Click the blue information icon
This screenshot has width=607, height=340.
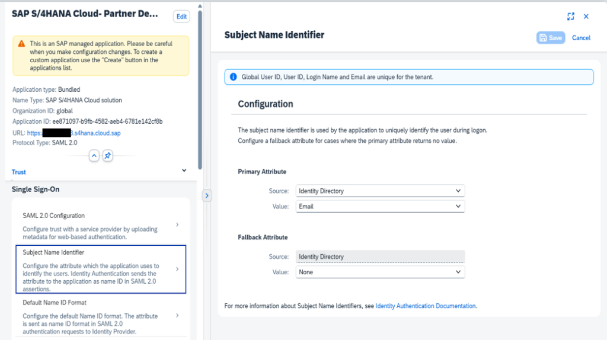233,77
